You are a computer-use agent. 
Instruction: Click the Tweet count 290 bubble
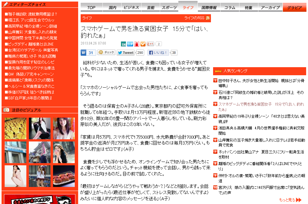pyautogui.click(x=140, y=53)
